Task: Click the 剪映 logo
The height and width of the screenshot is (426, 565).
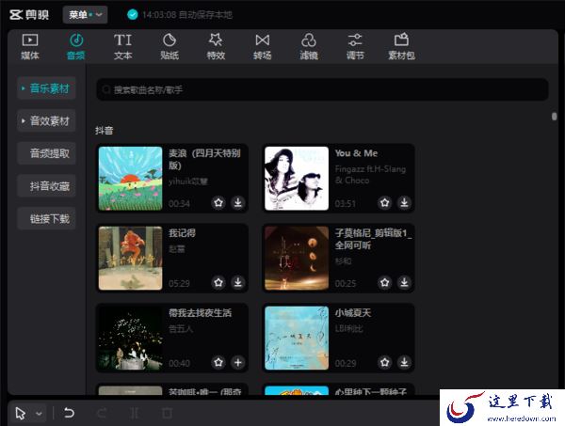Action: coord(29,15)
